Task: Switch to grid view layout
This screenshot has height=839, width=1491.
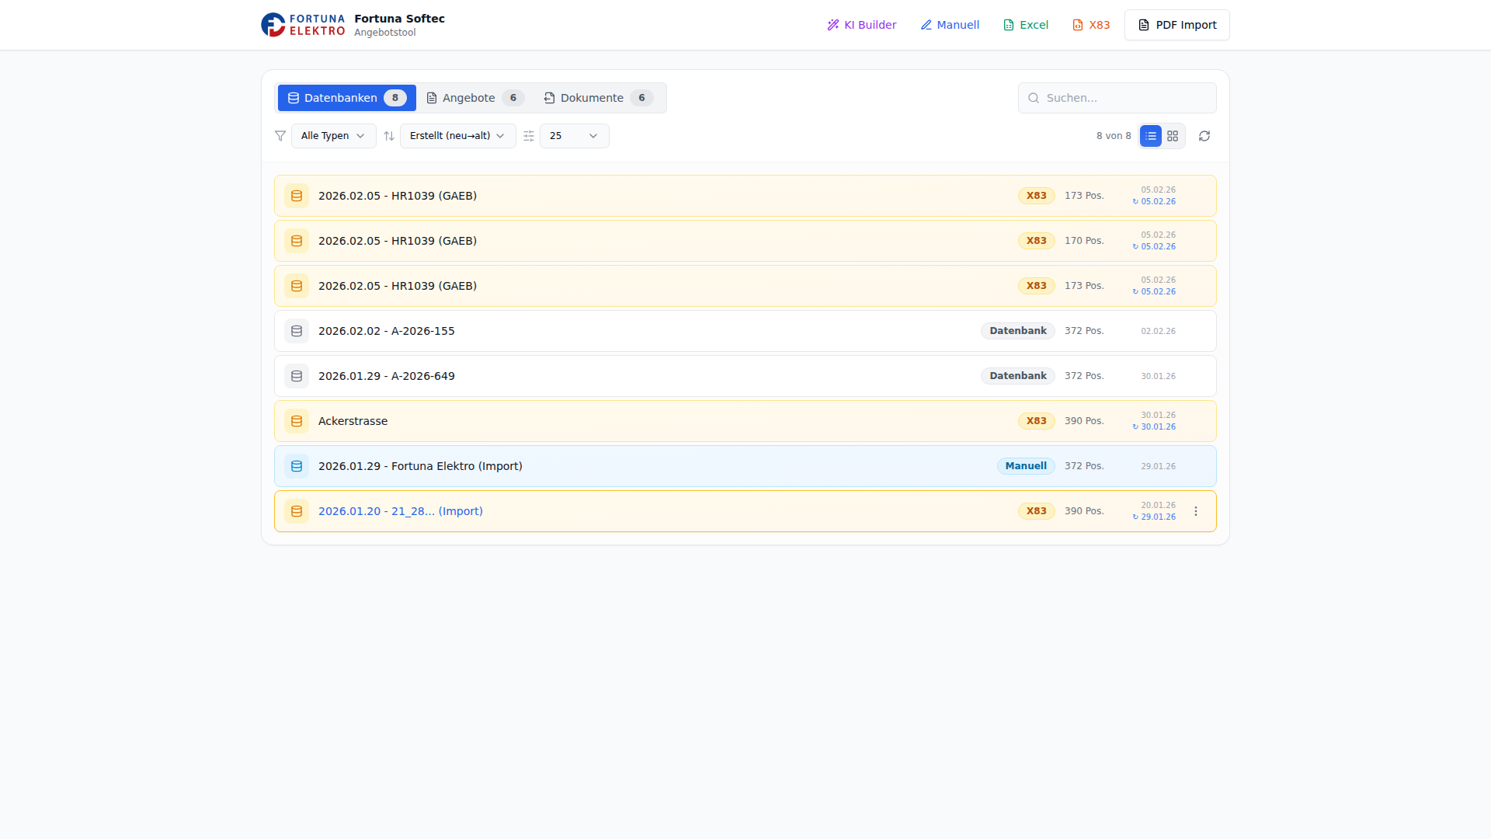Action: point(1173,136)
